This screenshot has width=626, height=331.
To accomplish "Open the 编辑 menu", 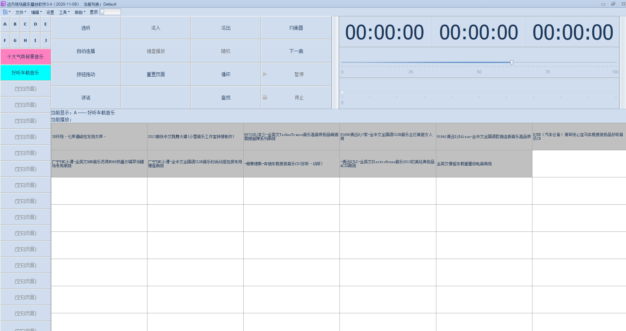I will (36, 12).
